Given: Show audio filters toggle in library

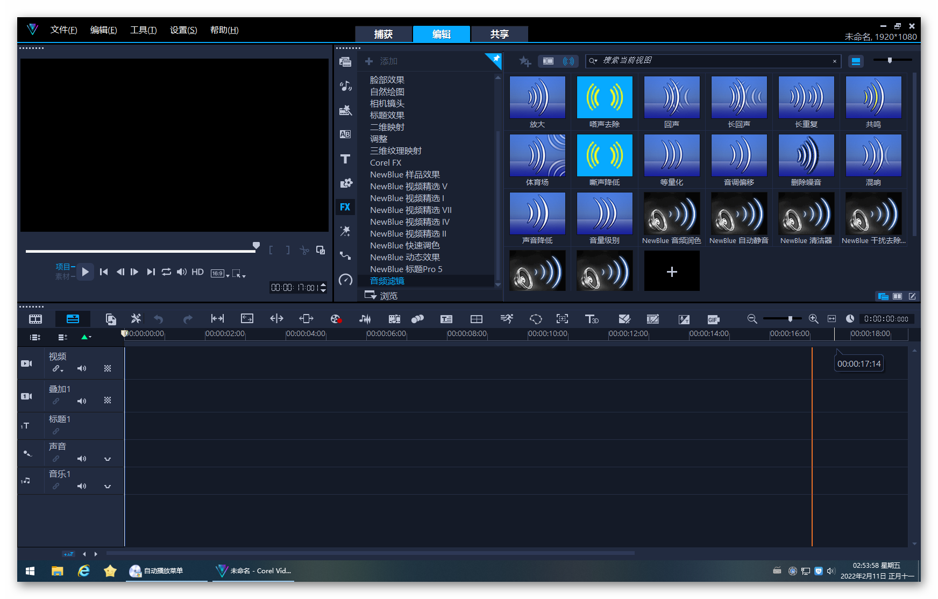Looking at the screenshot, I should (x=569, y=61).
